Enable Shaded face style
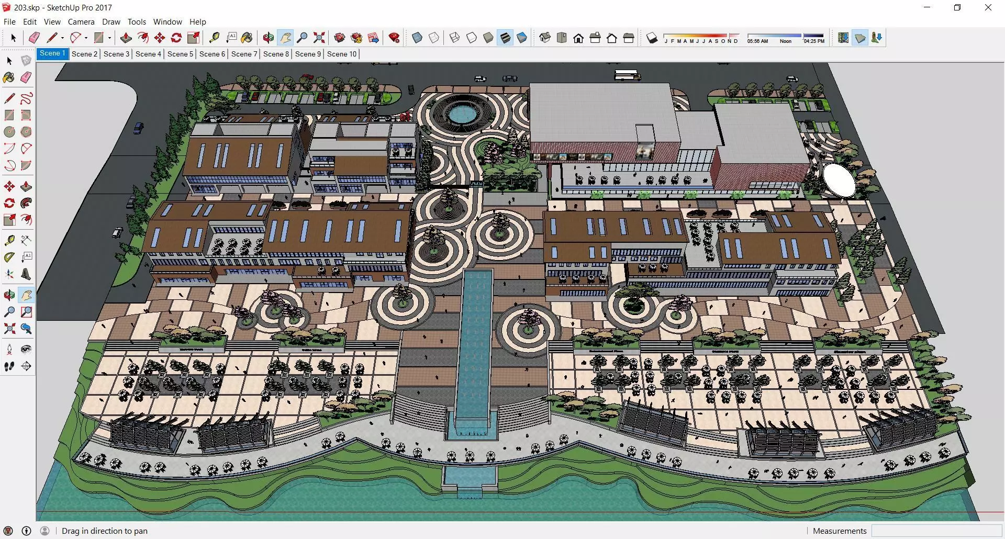The height and width of the screenshot is (539, 1005). click(488, 38)
